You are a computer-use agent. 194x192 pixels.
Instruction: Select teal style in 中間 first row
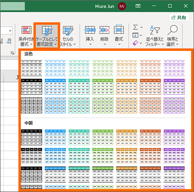(x=79, y=137)
